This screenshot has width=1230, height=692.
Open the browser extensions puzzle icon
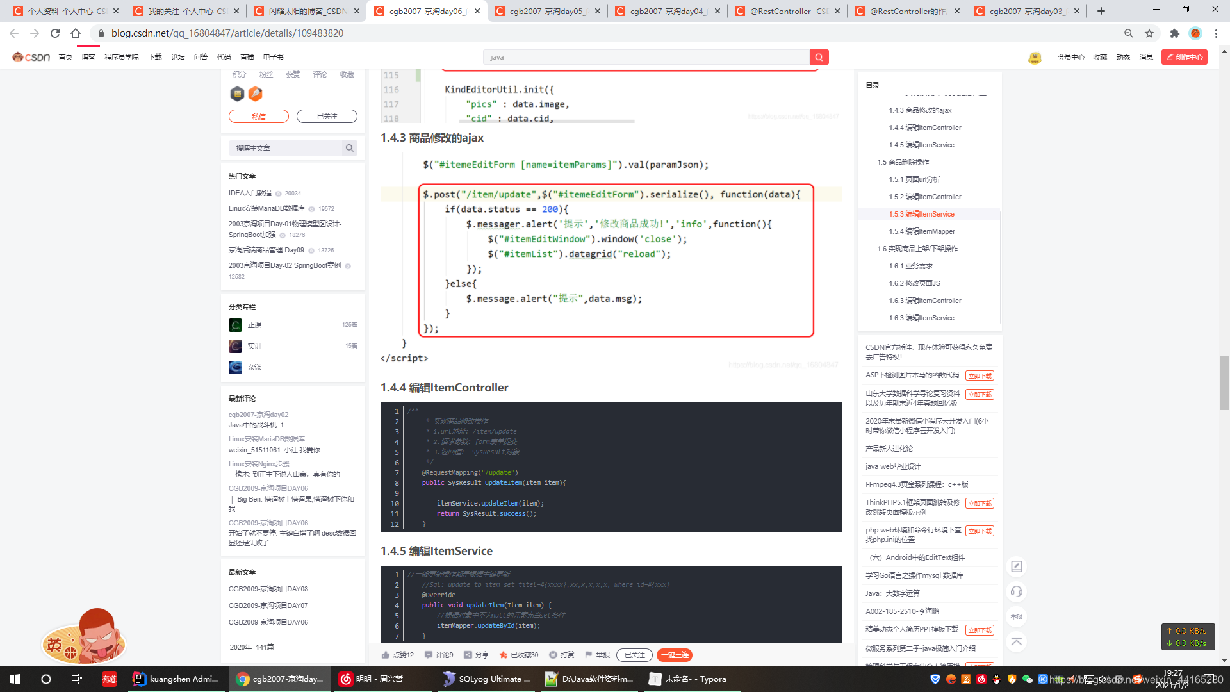(1174, 33)
